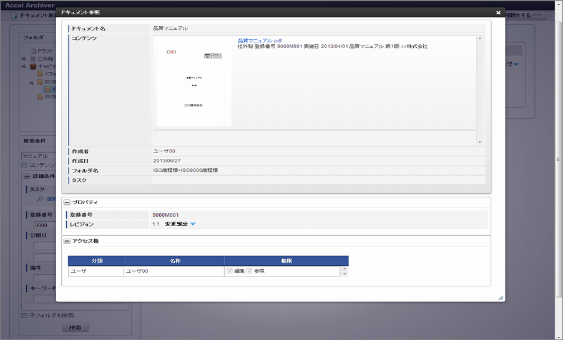This screenshot has height=340, width=563.
Task: Click the access table scroll up arrow
Action: pos(345,269)
